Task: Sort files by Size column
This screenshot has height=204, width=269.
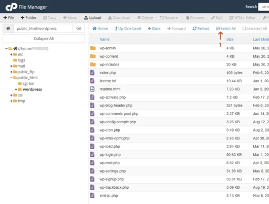Action: tap(230, 39)
